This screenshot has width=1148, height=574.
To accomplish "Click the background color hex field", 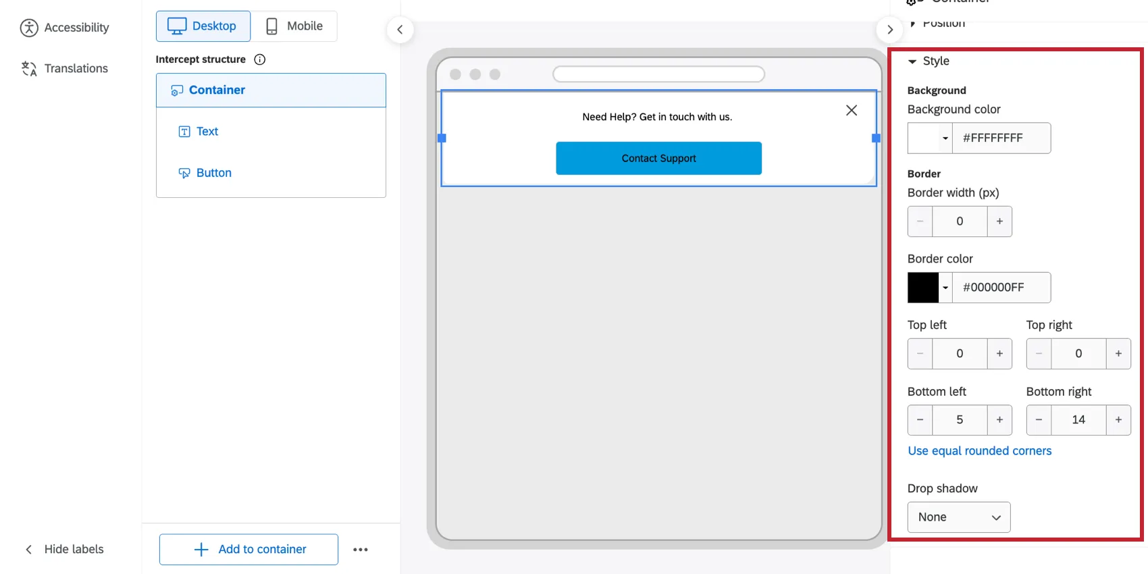I will (x=1001, y=138).
